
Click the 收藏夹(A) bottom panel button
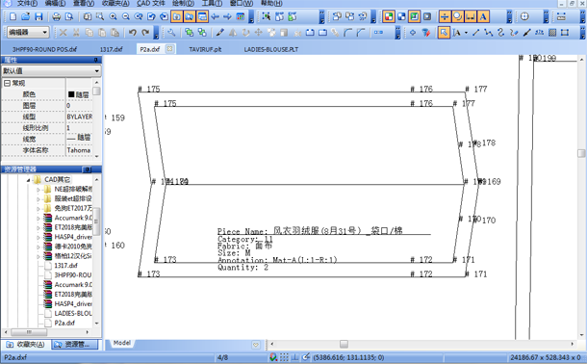[25, 345]
